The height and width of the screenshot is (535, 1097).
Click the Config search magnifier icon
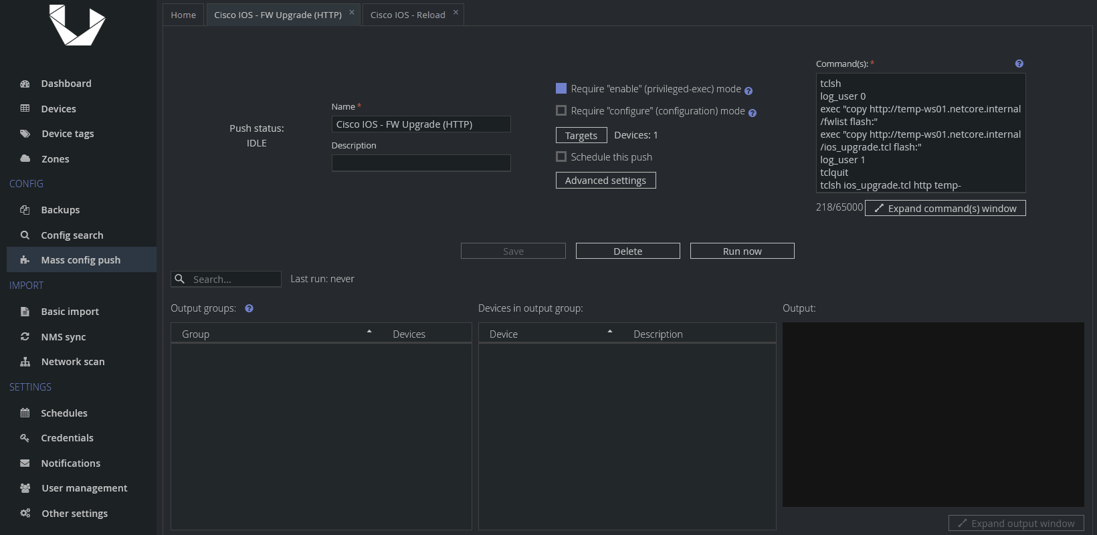(25, 235)
